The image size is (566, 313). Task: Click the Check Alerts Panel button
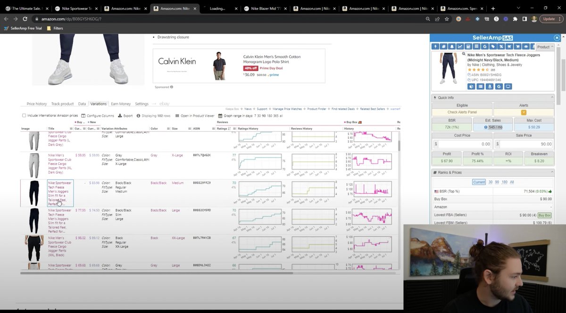pyautogui.click(x=462, y=112)
